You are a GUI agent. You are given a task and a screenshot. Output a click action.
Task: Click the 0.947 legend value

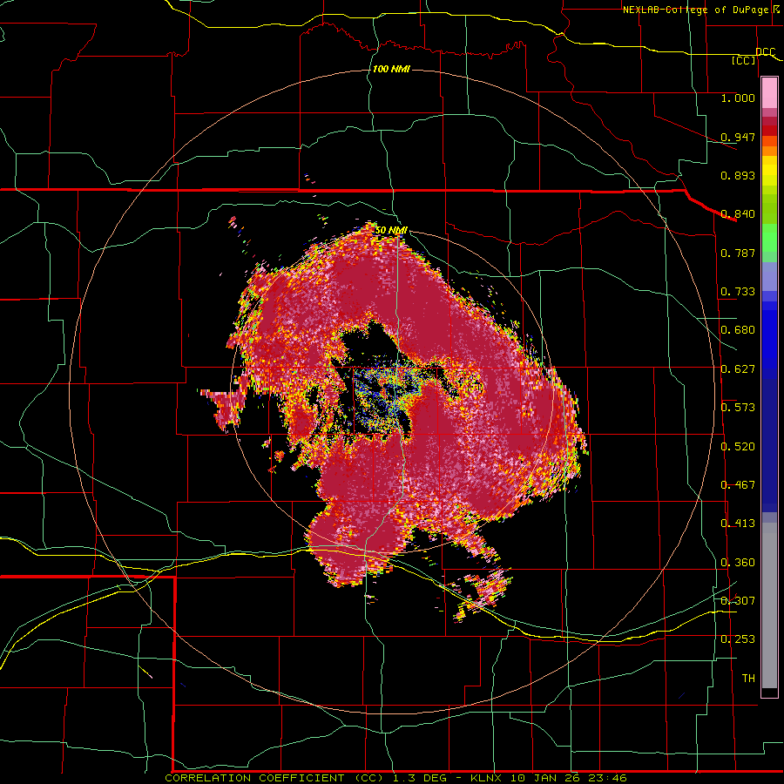[x=738, y=137]
